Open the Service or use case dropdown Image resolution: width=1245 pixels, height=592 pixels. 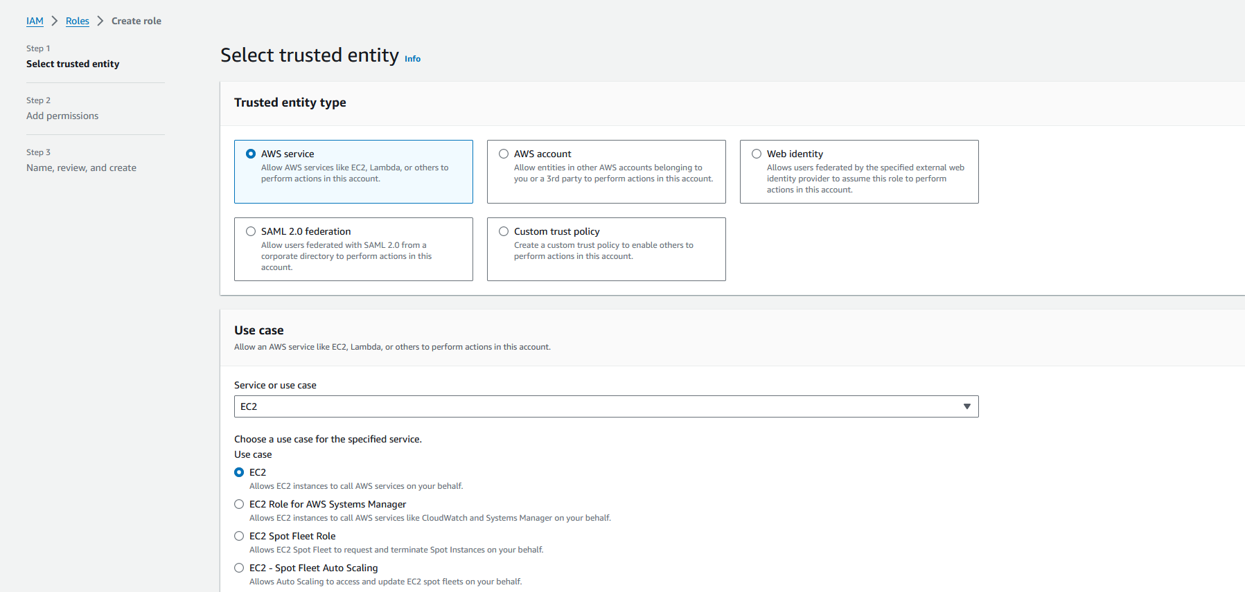(x=606, y=406)
